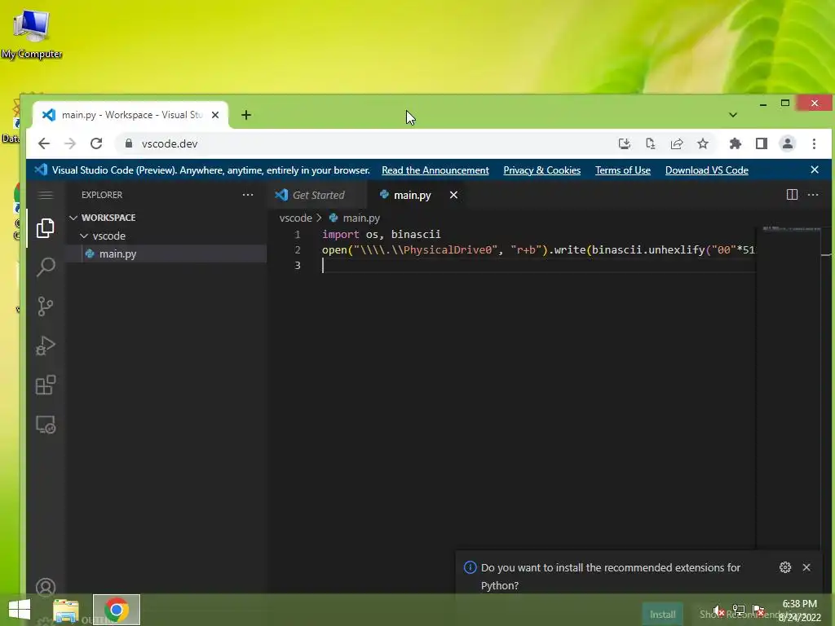
Task: Close the main.py Workspace browser tab
Action: pyautogui.click(x=215, y=115)
